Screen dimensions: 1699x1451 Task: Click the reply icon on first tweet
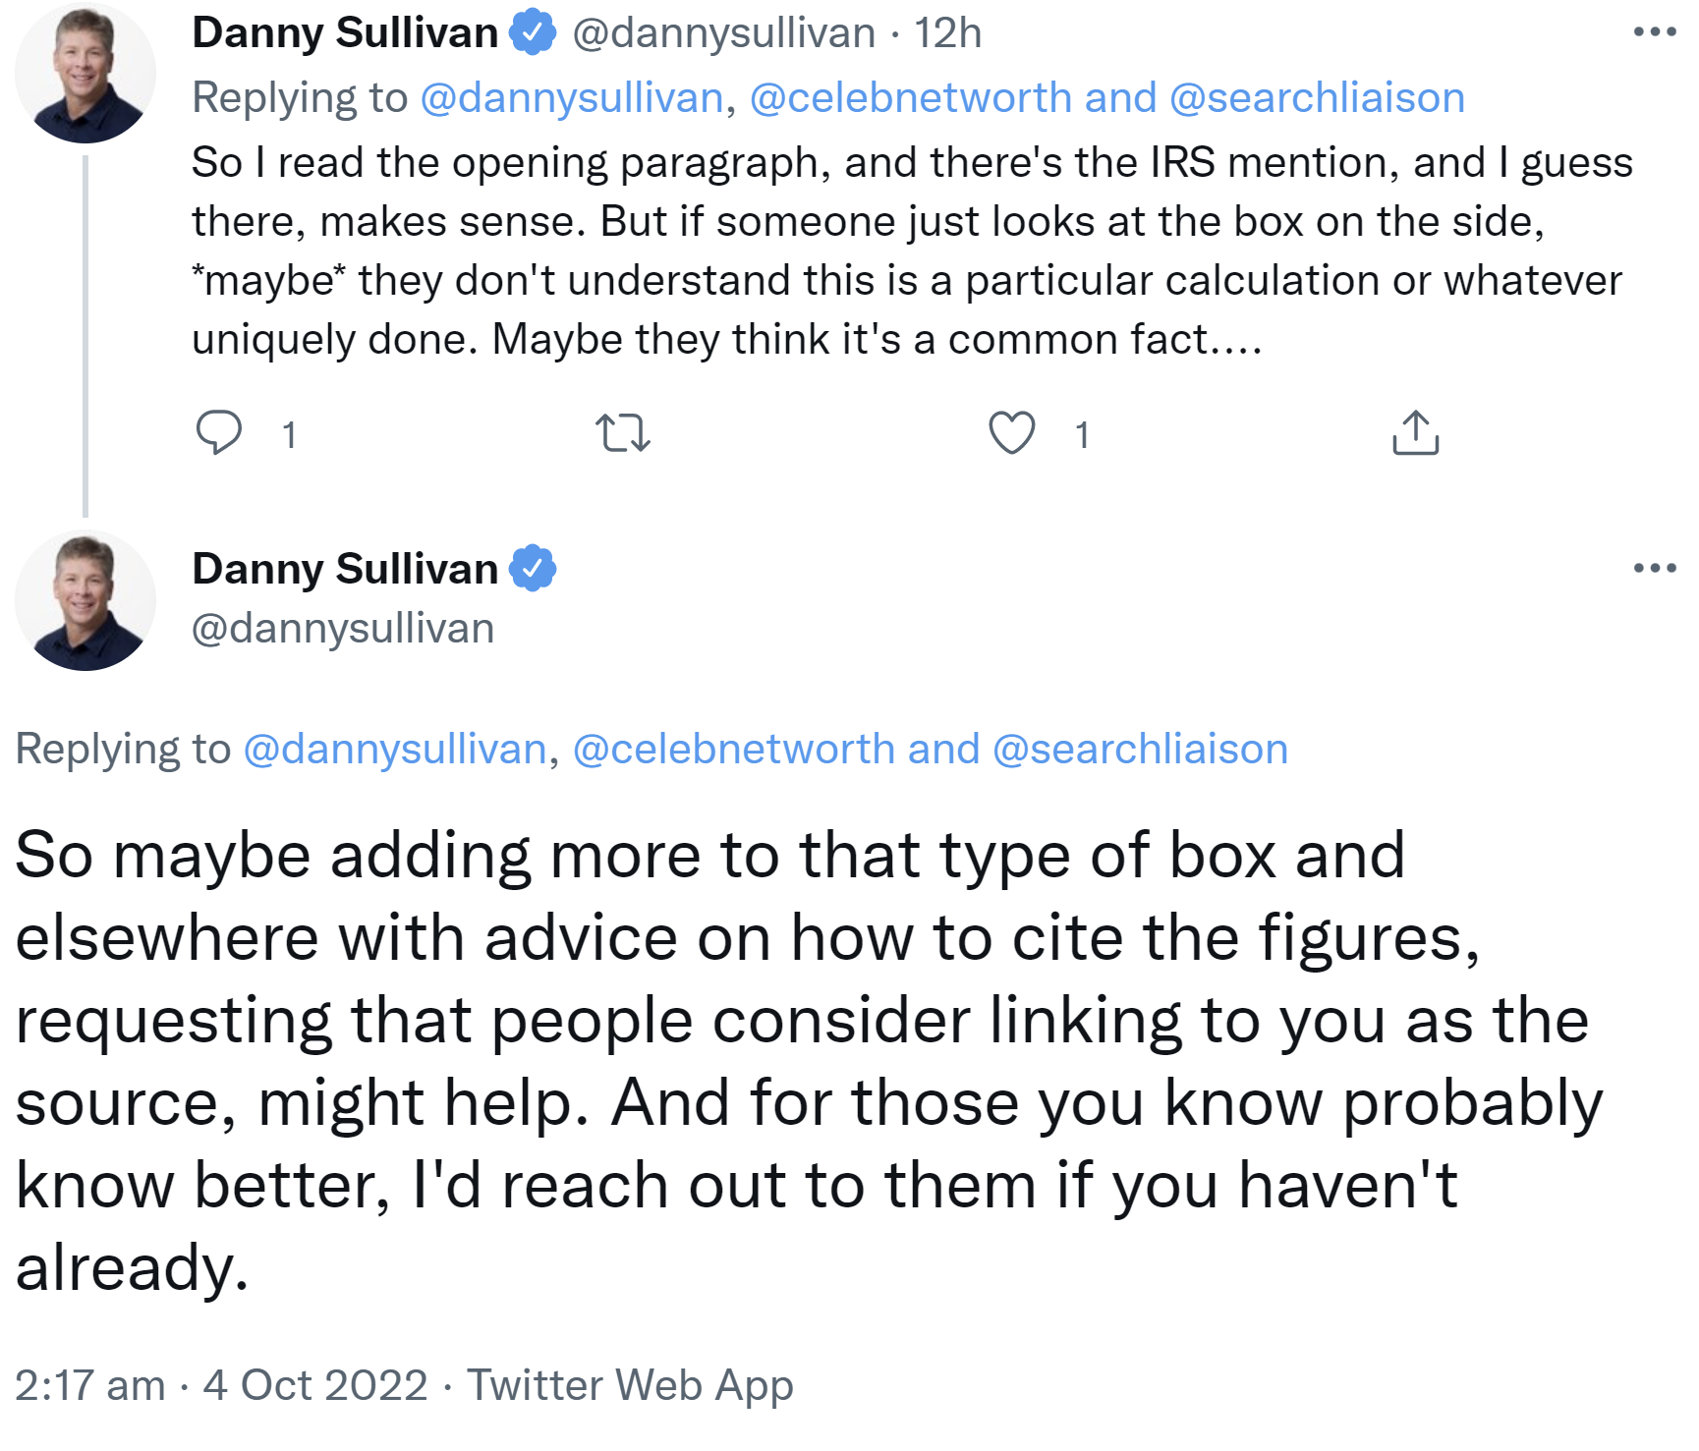218,432
